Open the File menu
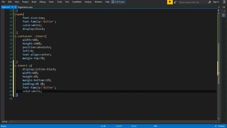This screenshot has height=128, width=227. coord(3,2)
